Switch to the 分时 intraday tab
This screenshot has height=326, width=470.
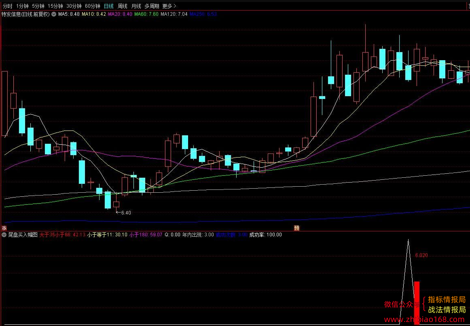8,6
